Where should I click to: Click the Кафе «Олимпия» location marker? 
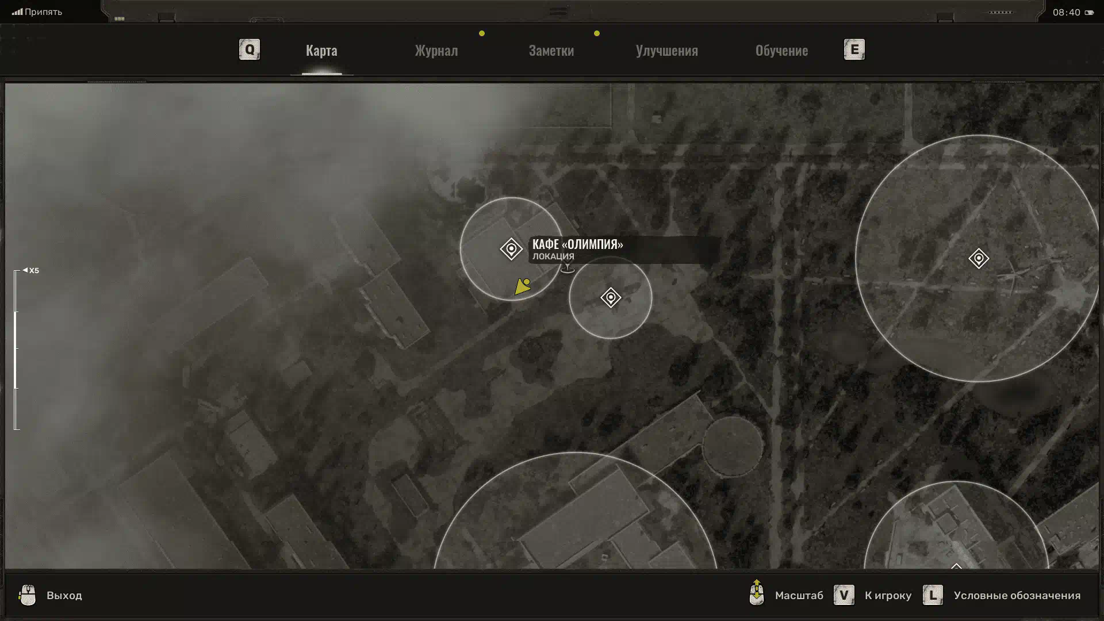(x=511, y=249)
